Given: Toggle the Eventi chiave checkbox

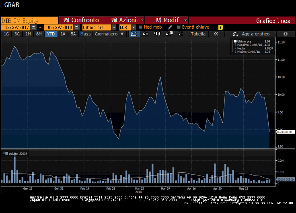Looking at the screenshot, I should point(179,27).
